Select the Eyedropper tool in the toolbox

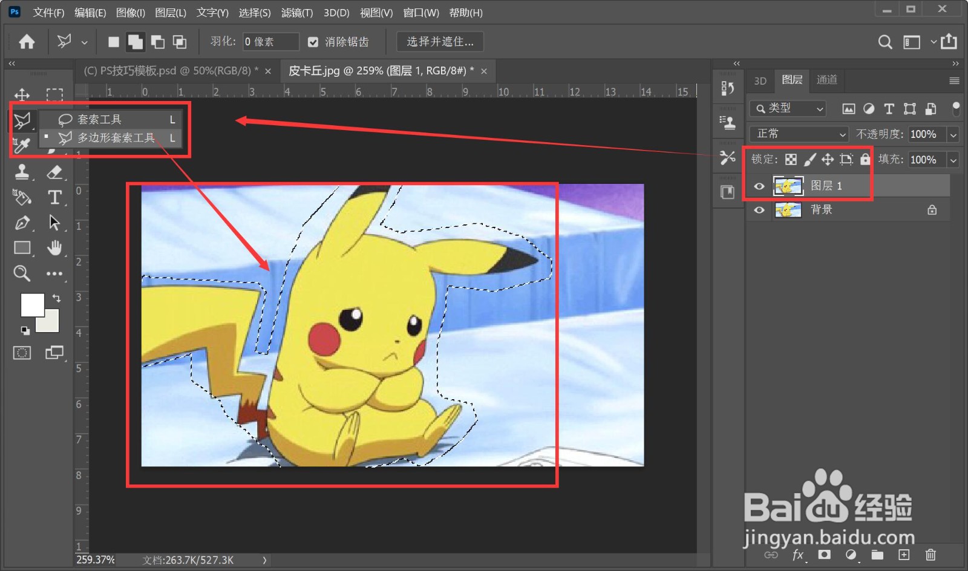(22, 145)
